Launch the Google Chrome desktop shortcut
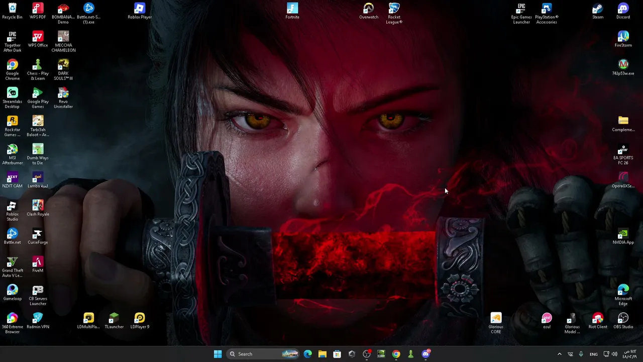 pyautogui.click(x=12, y=70)
